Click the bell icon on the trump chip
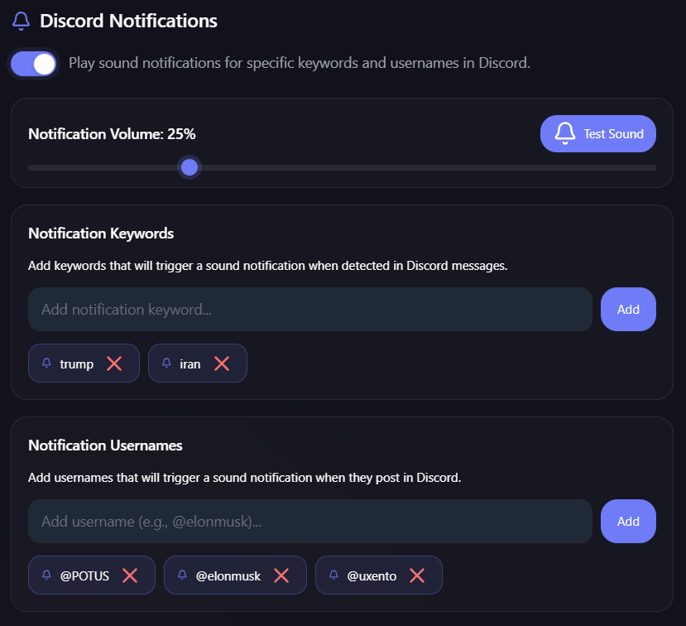This screenshot has width=686, height=626. click(x=46, y=364)
